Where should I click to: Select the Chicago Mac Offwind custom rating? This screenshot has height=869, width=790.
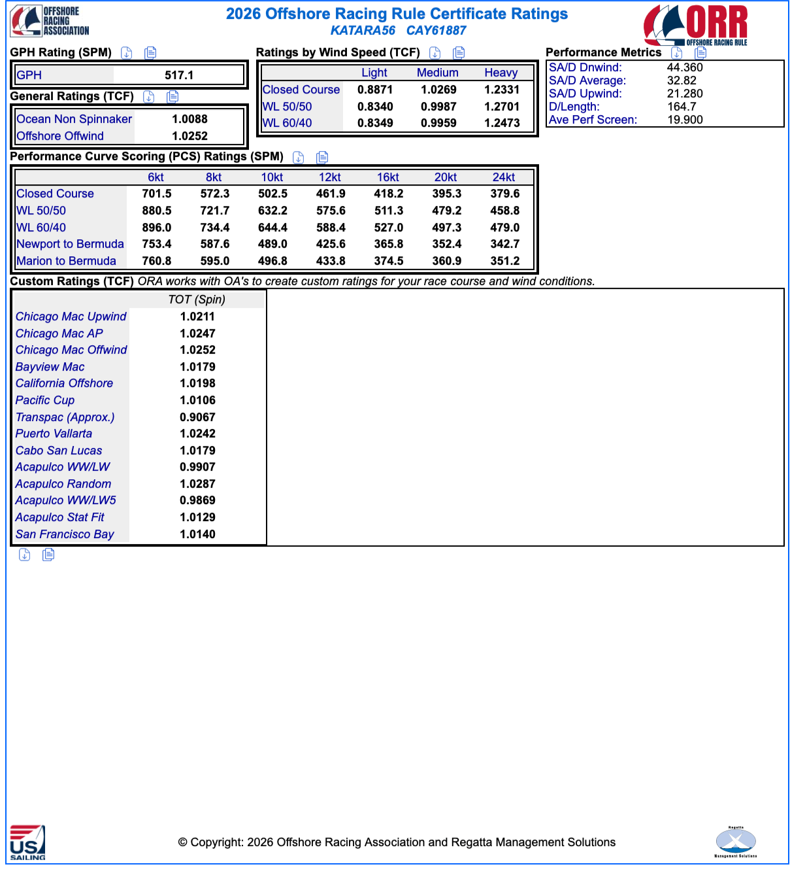click(71, 350)
